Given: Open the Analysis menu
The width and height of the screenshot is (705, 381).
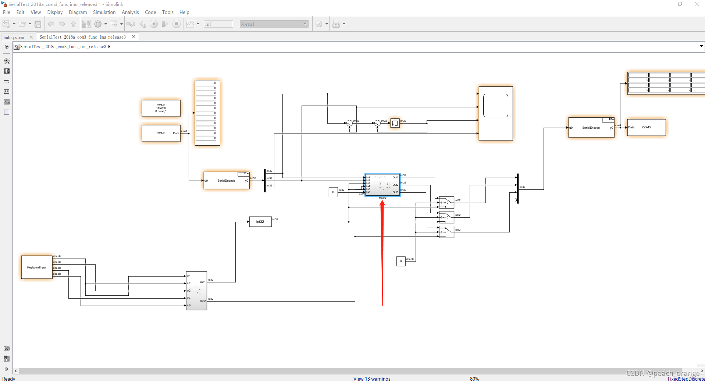Looking at the screenshot, I should coord(130,12).
